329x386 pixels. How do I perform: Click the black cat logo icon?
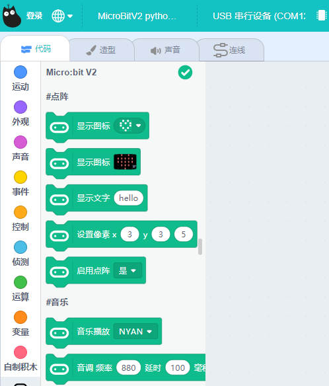tap(12, 16)
